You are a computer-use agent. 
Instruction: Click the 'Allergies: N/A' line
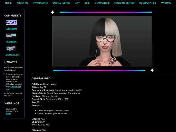point(38,130)
